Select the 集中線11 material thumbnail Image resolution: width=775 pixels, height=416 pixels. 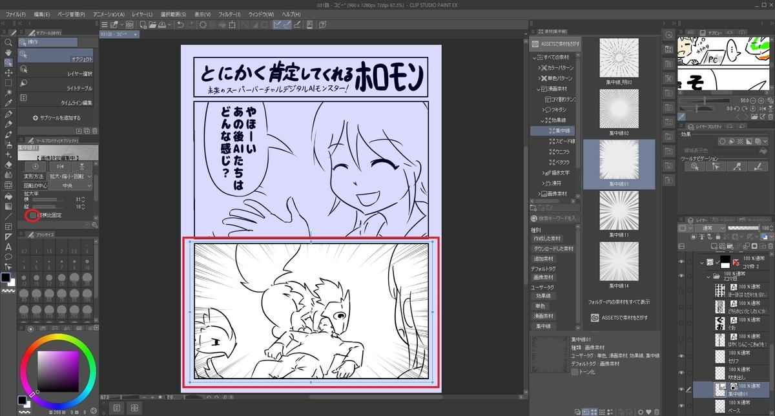coord(619,210)
